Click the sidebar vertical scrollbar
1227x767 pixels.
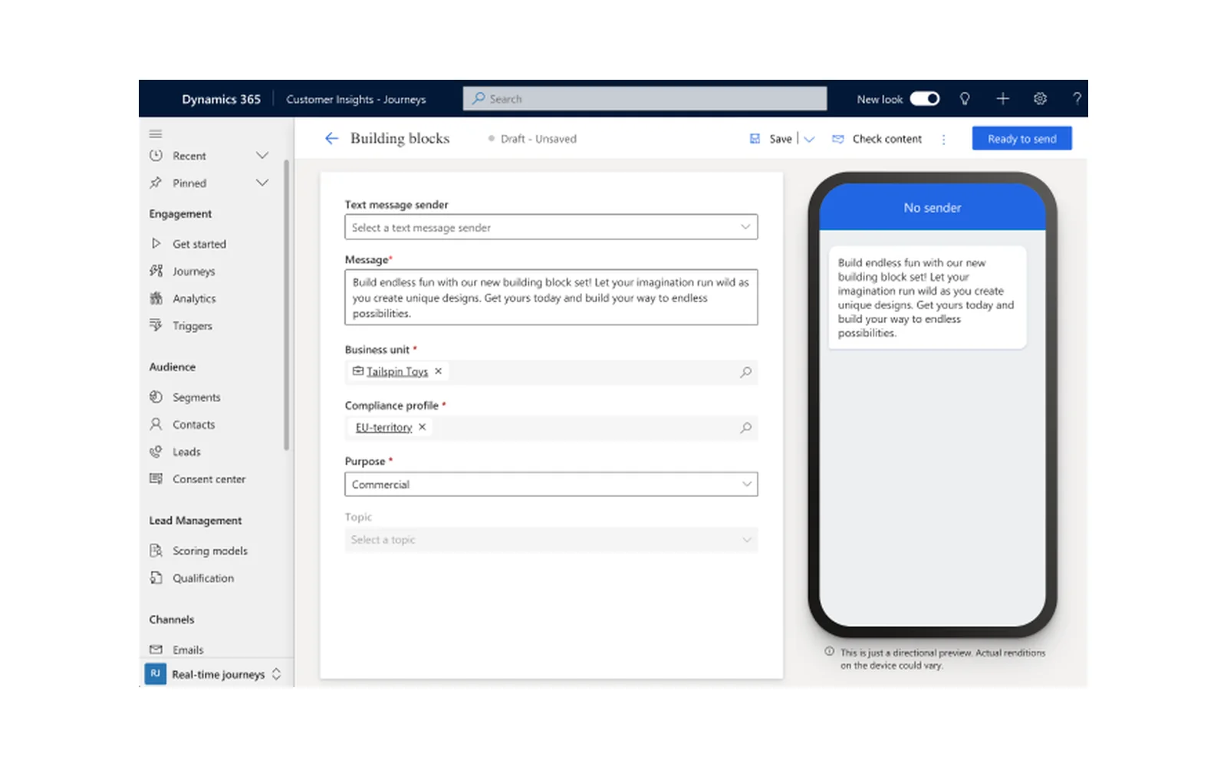click(x=287, y=304)
